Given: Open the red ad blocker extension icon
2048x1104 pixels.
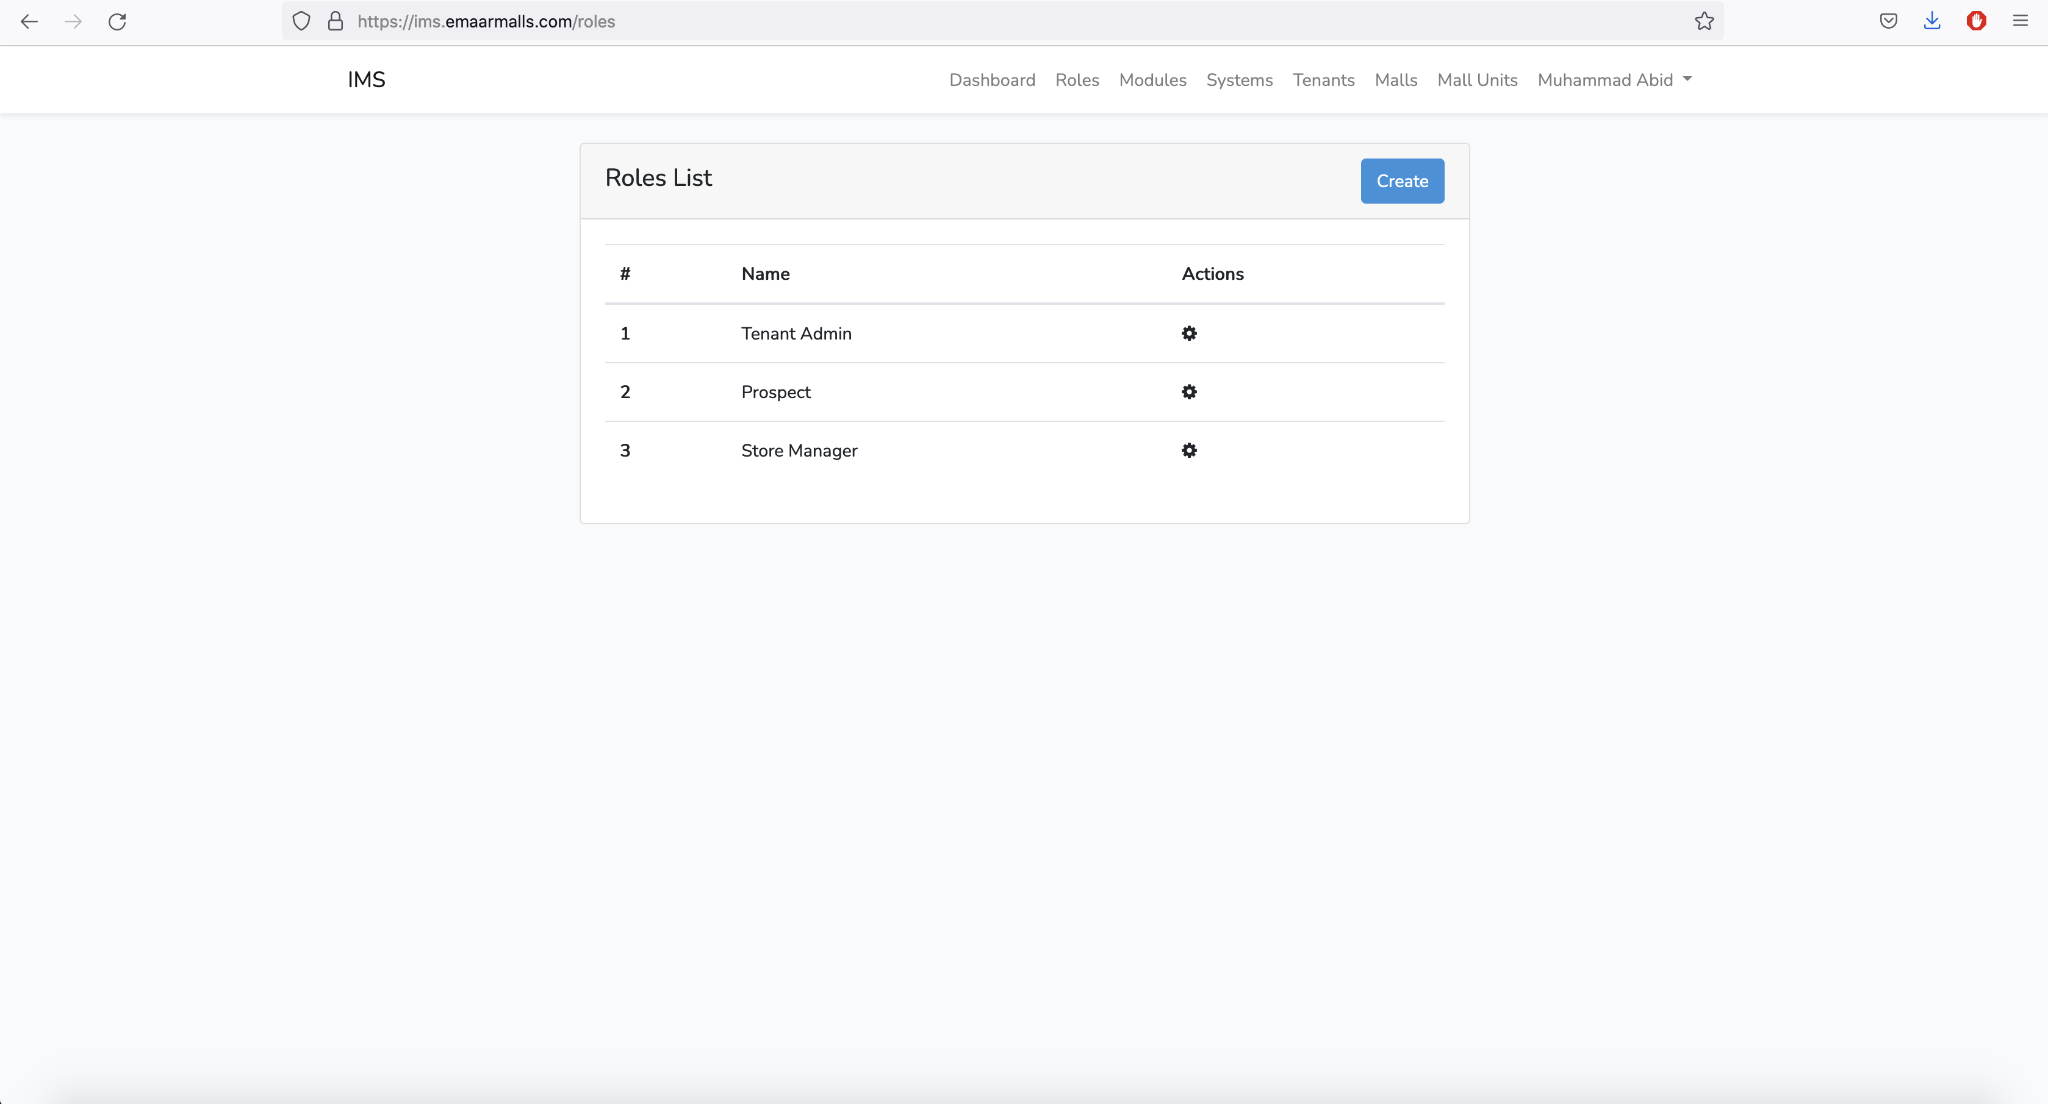Looking at the screenshot, I should 1977,21.
